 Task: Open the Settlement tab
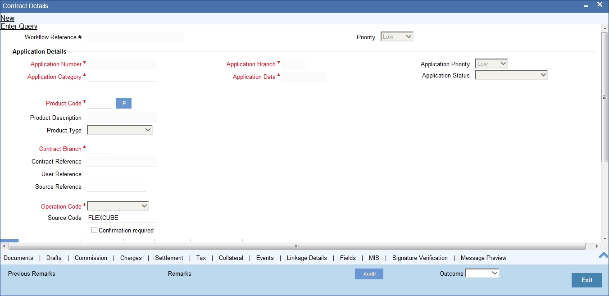pos(169,258)
